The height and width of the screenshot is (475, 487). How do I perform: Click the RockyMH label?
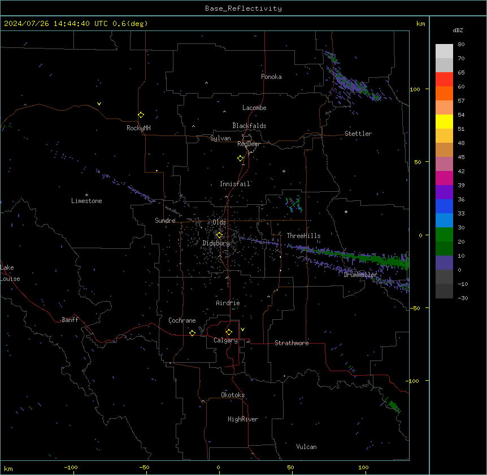tap(138, 128)
